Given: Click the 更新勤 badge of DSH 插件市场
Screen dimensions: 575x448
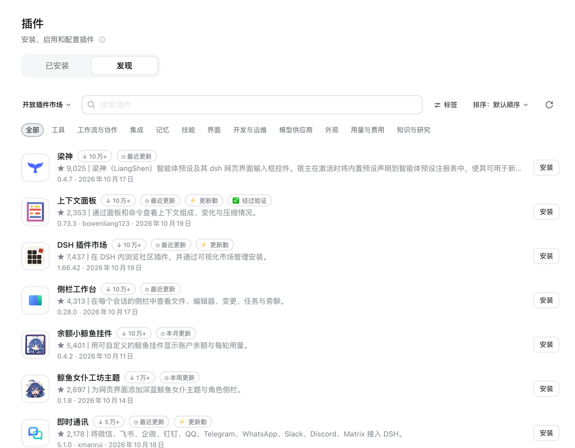Looking at the screenshot, I should 215,245.
